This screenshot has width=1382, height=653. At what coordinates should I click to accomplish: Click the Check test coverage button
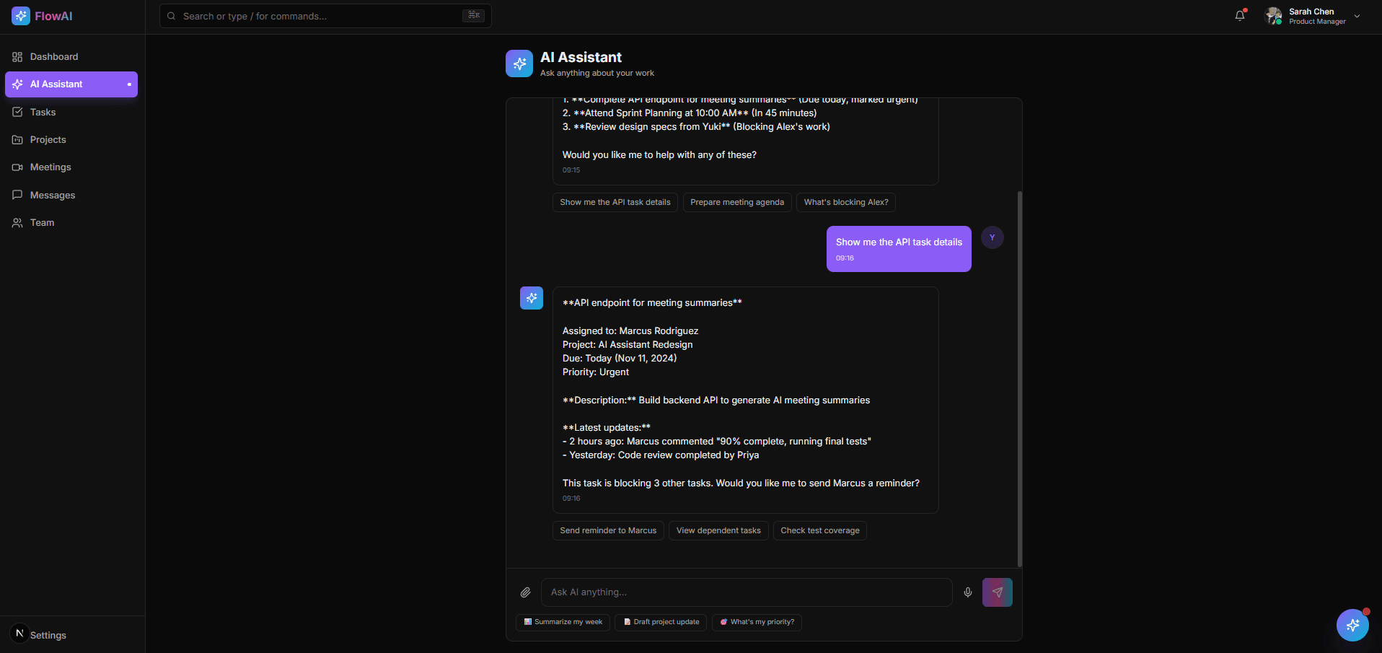819,530
